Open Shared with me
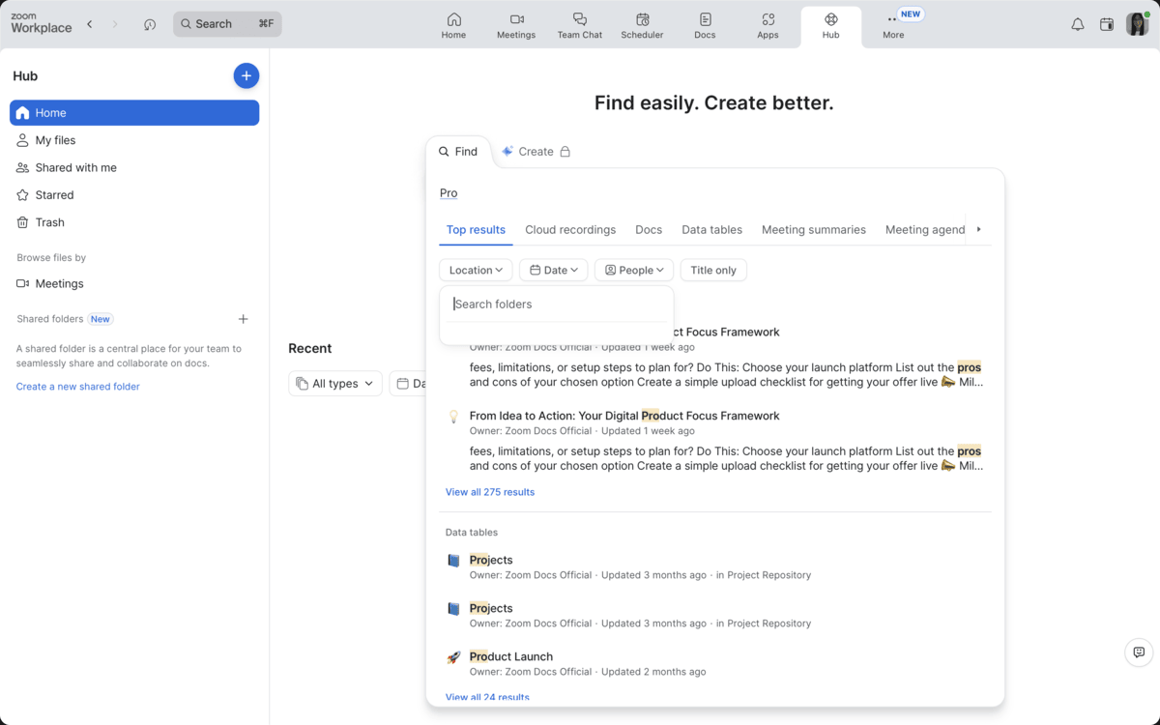This screenshot has height=725, width=1160. [134, 167]
